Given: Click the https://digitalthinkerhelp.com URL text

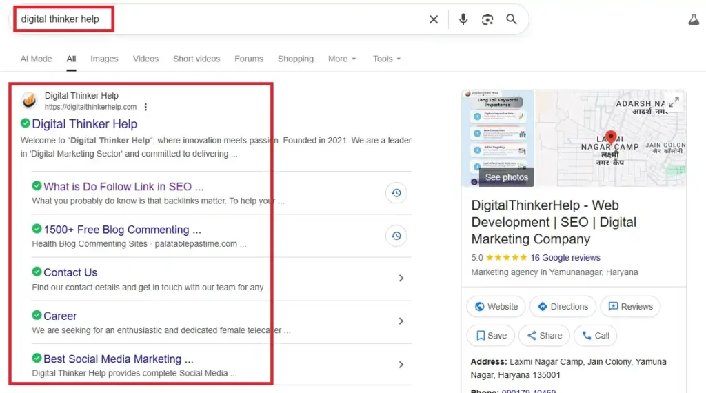Looking at the screenshot, I should tap(90, 107).
